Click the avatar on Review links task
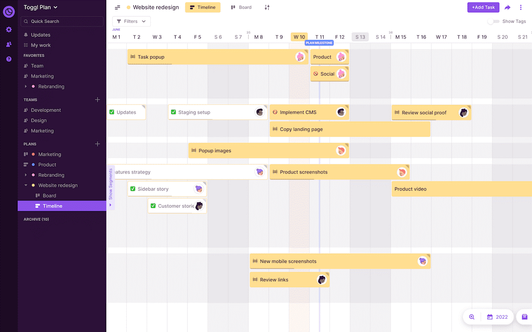This screenshot has height=332, width=532. tap(322, 280)
